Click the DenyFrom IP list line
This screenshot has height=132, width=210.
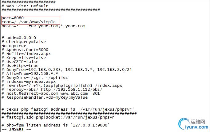[x=66, y=70]
